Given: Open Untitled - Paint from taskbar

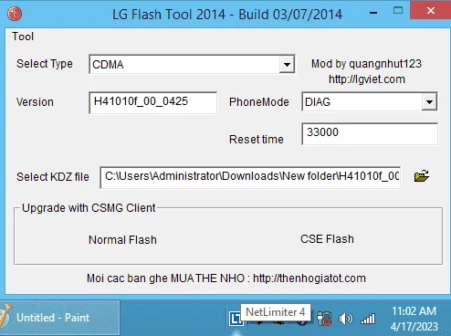Looking at the screenshot, I should click(x=59, y=318).
